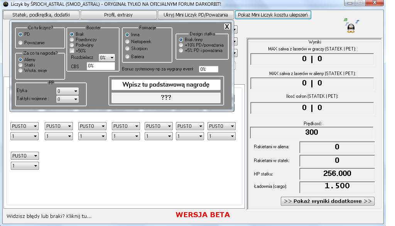This screenshot has width=395, height=226.
Task: Open the lone PUSTO dropdown in lower row
Action: (25, 156)
